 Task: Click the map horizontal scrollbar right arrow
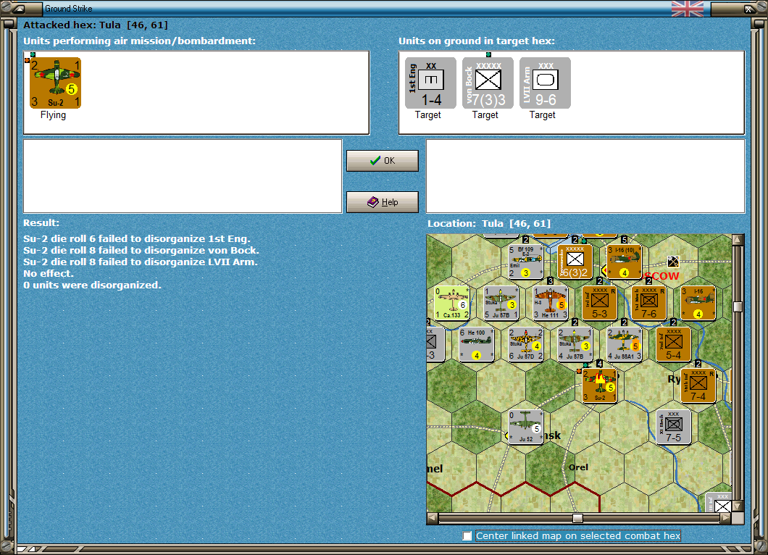coord(726,518)
